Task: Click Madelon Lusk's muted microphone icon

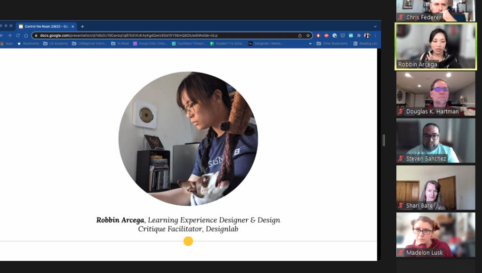Action: [401, 253]
